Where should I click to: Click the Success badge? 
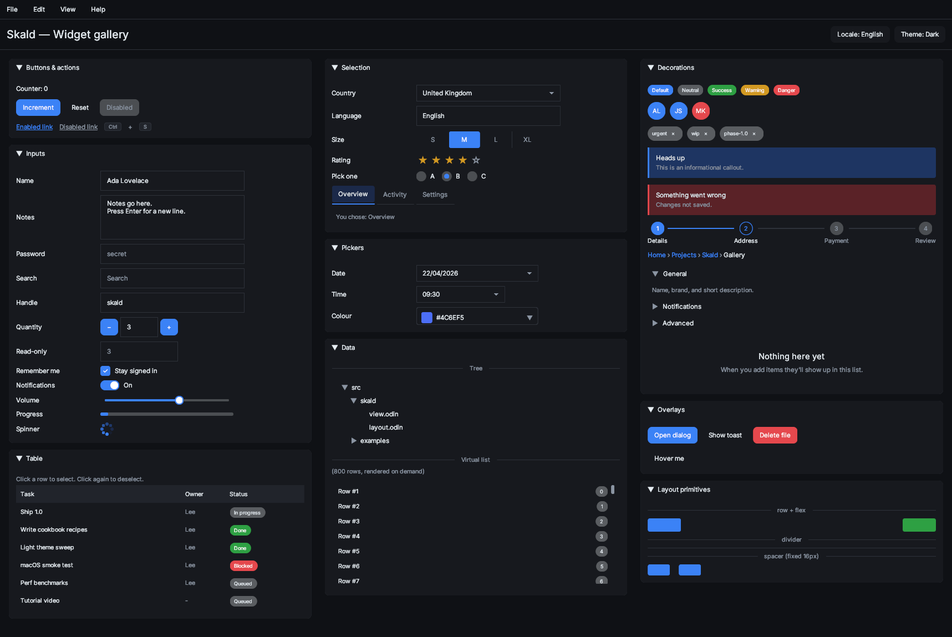[x=722, y=90]
